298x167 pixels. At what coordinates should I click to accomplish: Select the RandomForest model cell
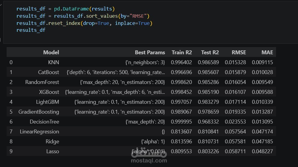[42, 82]
